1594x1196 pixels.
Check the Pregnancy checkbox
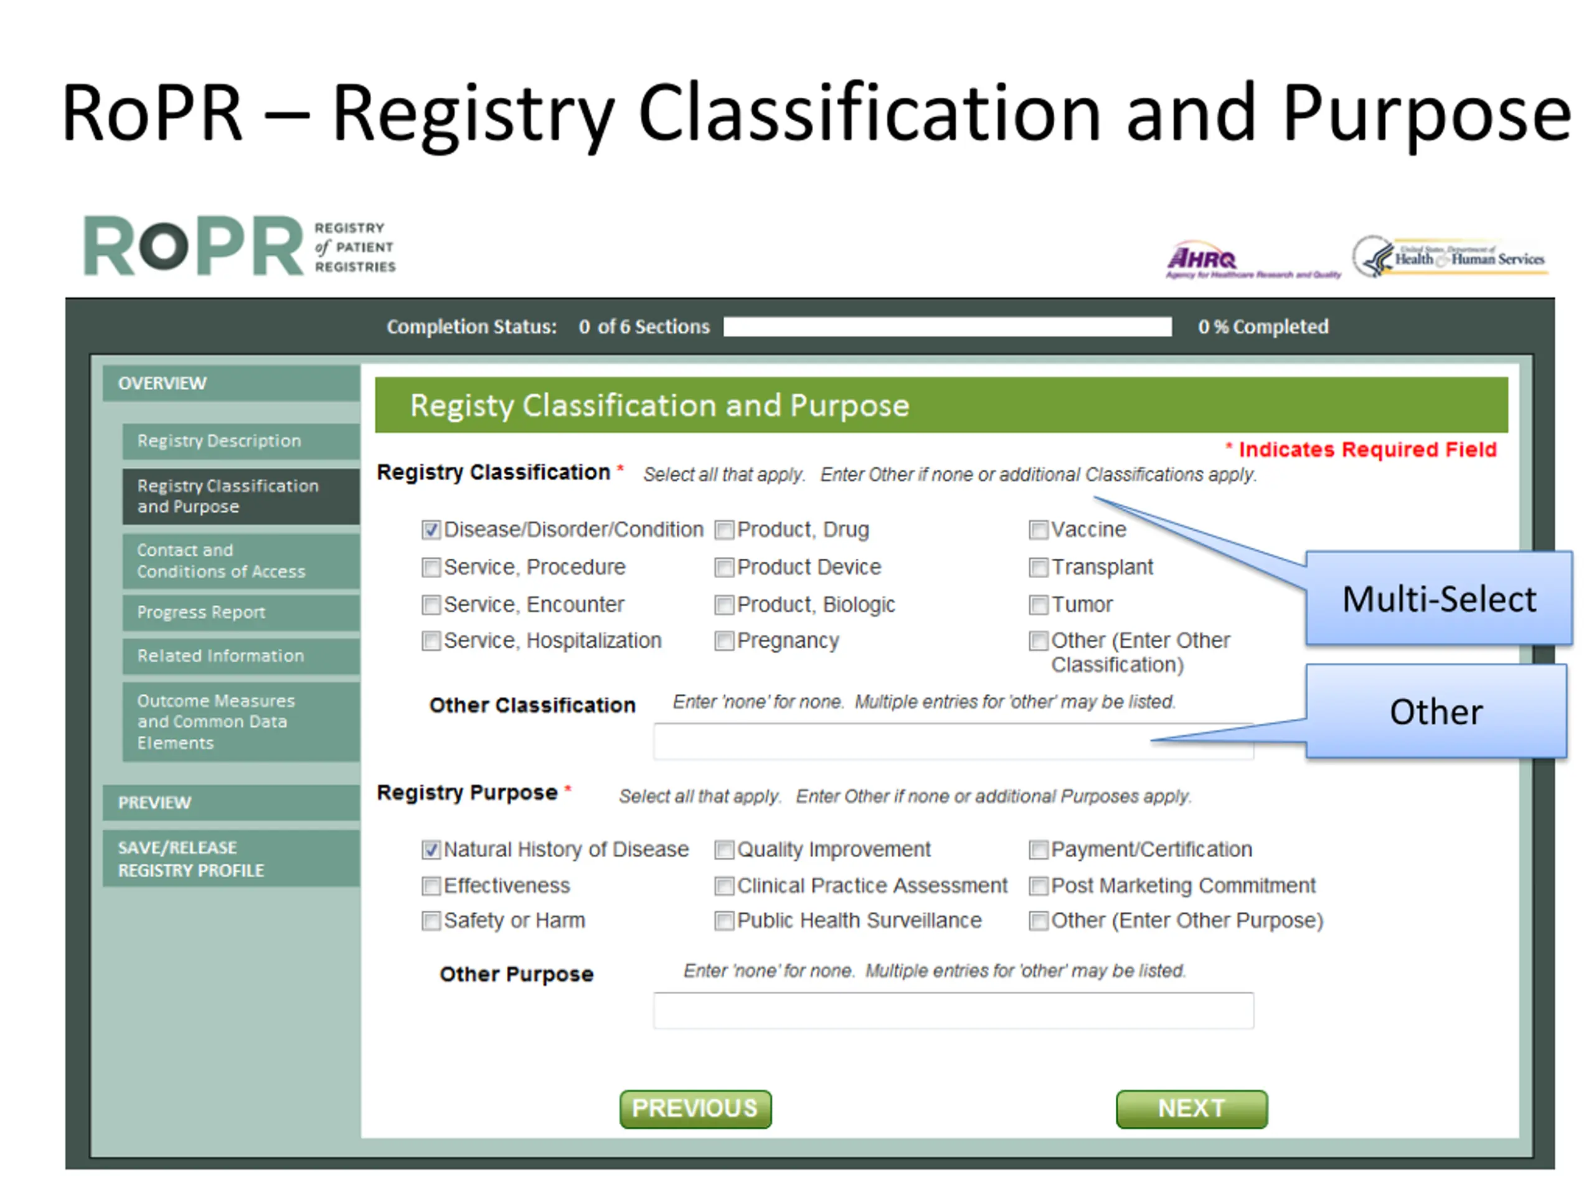[724, 641]
